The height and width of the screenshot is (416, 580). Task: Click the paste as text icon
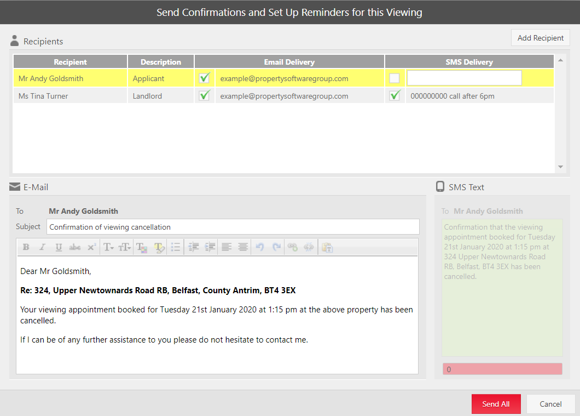[327, 247]
